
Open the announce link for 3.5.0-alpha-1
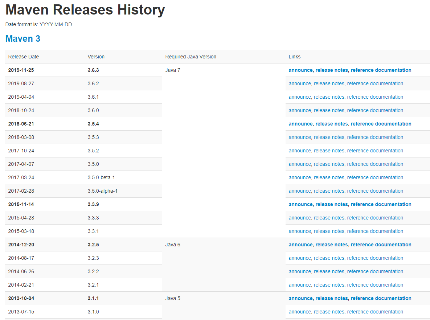point(300,191)
